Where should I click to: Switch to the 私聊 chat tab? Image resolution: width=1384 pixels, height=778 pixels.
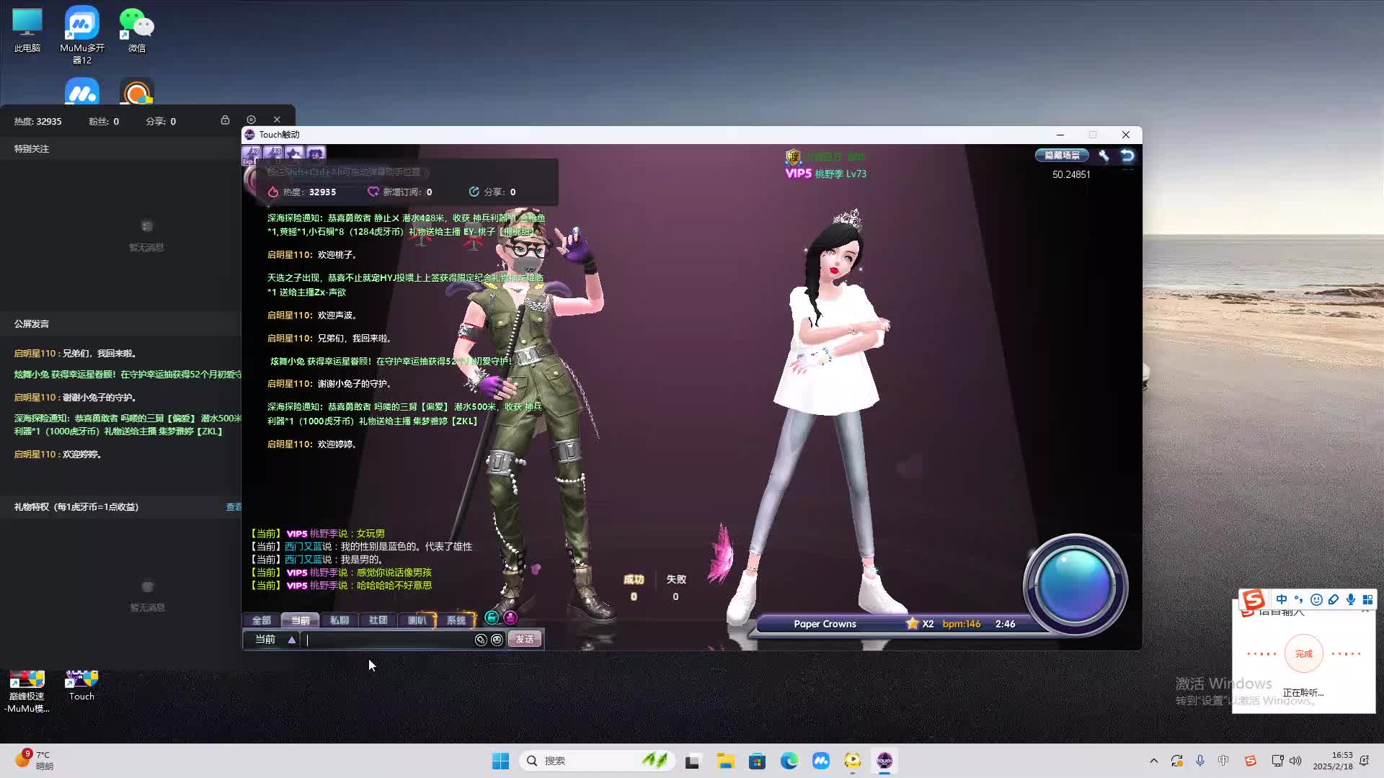(x=339, y=620)
